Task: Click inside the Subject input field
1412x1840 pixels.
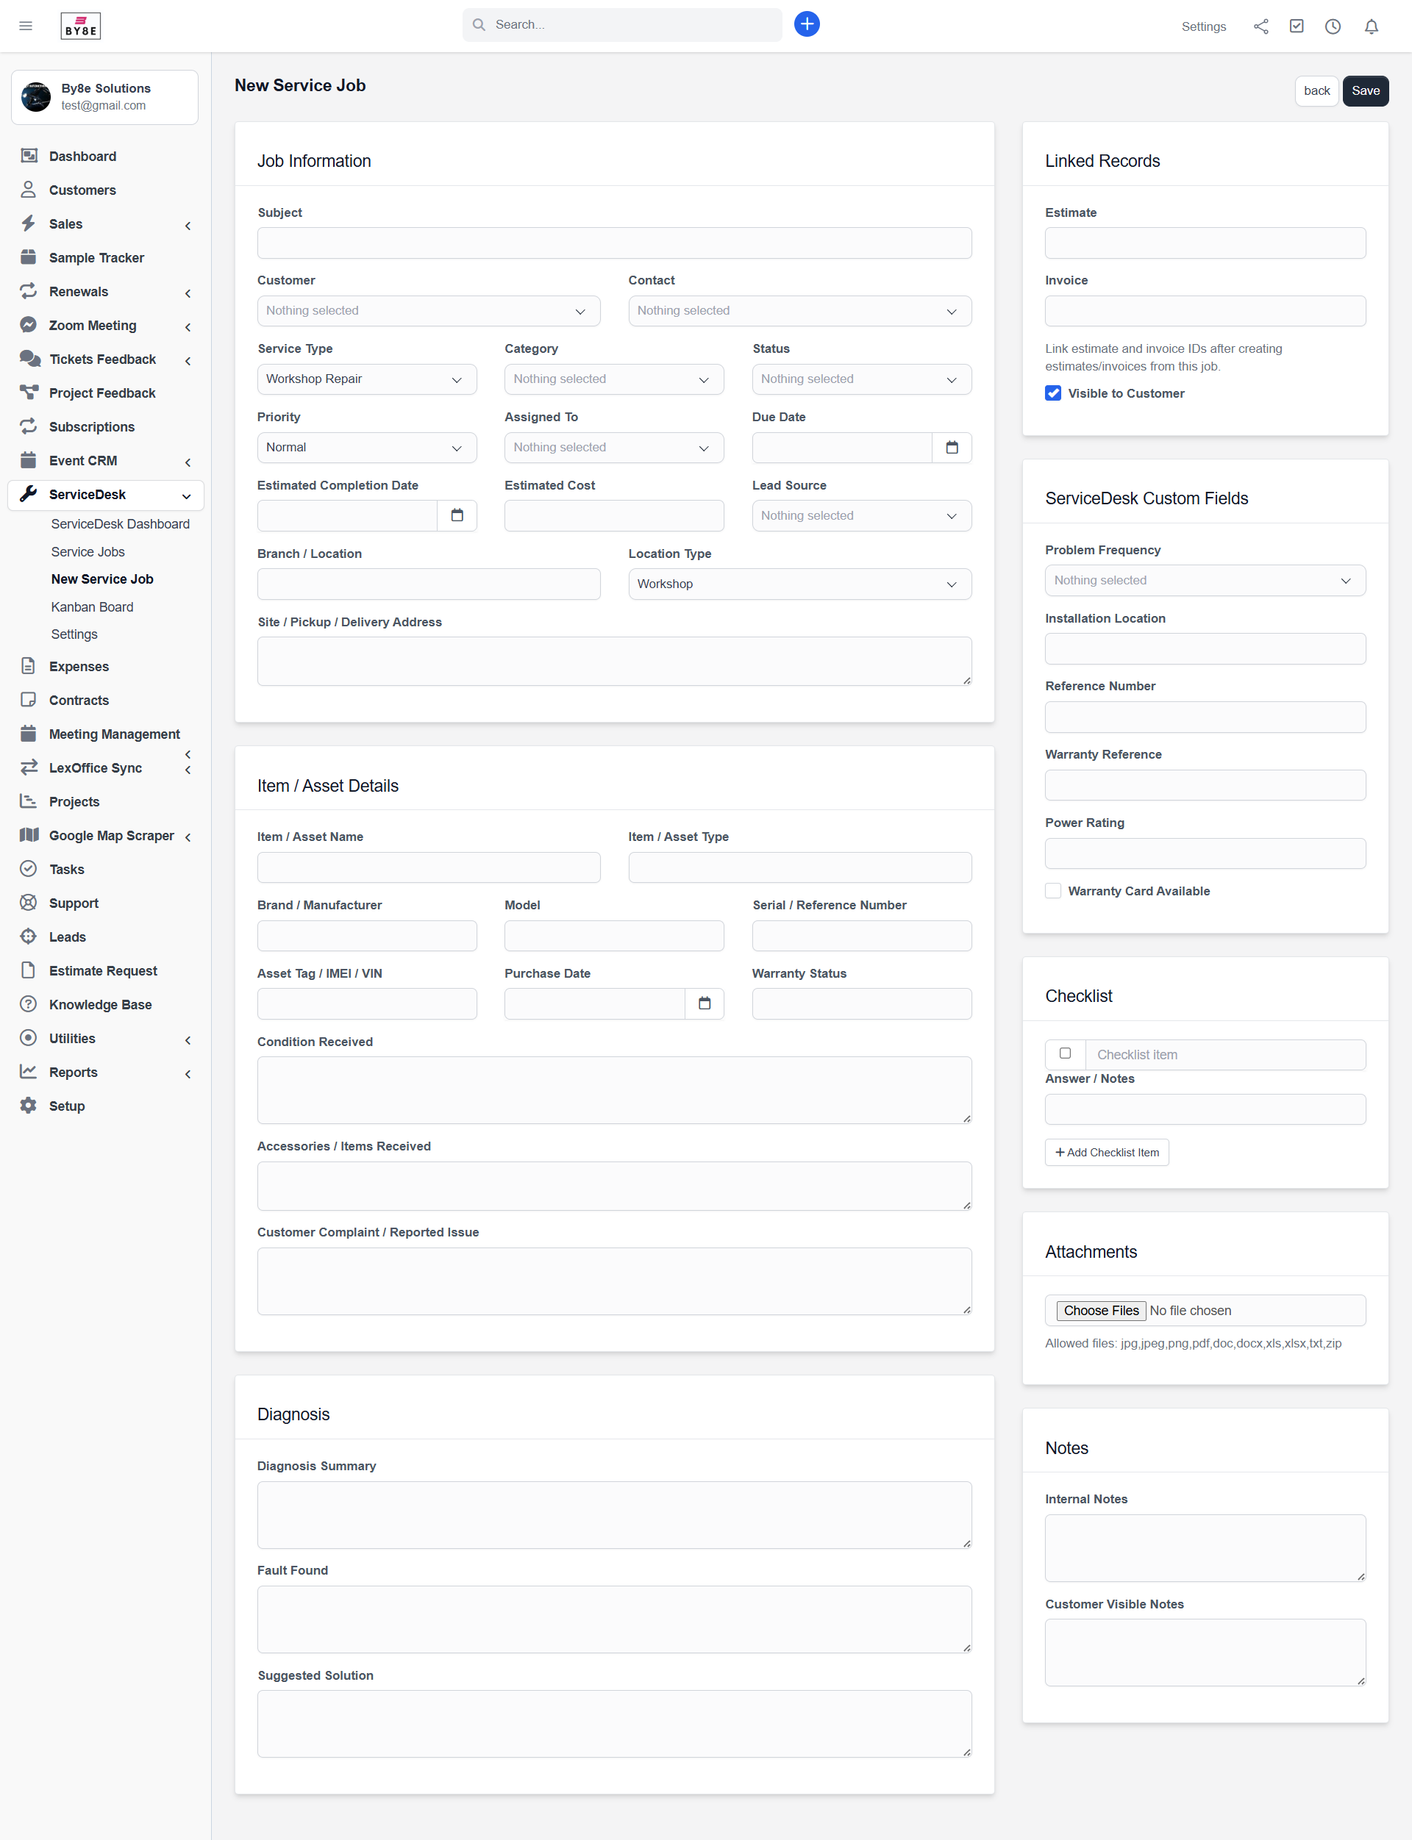Action: (613, 243)
